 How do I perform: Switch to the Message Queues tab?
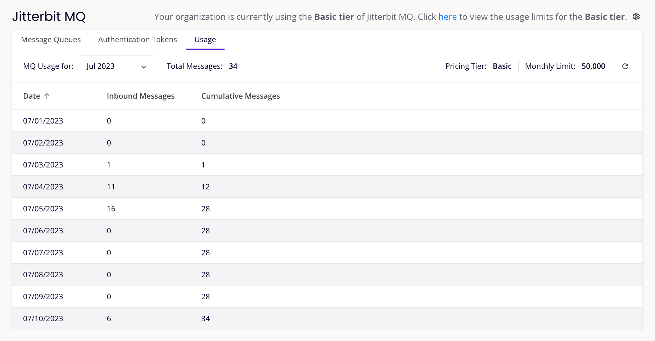51,40
